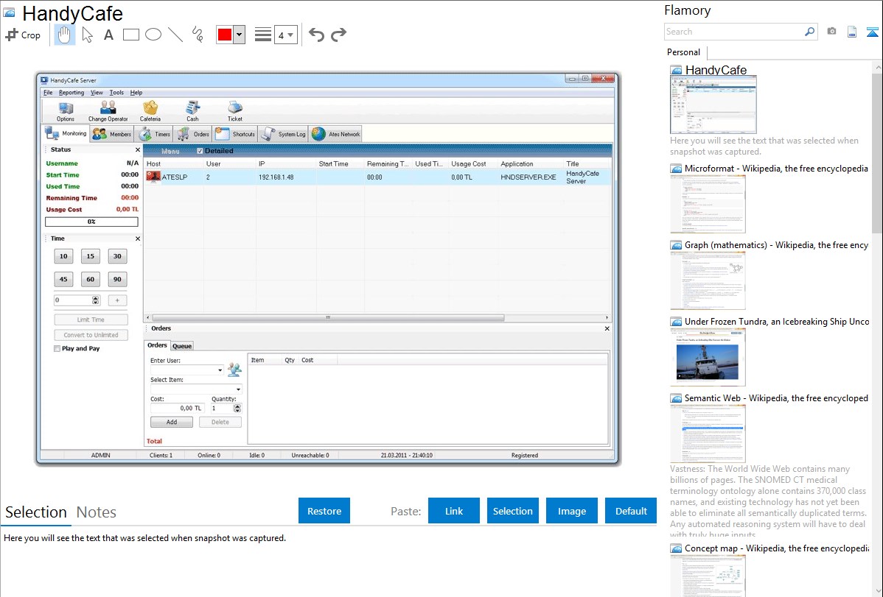Select the ATESLP host row
The width and height of the screenshot is (883, 597).
(377, 177)
